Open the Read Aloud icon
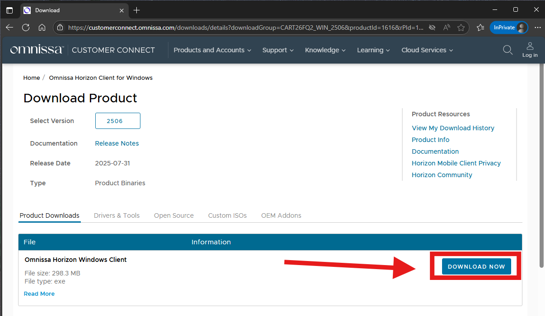 click(447, 27)
